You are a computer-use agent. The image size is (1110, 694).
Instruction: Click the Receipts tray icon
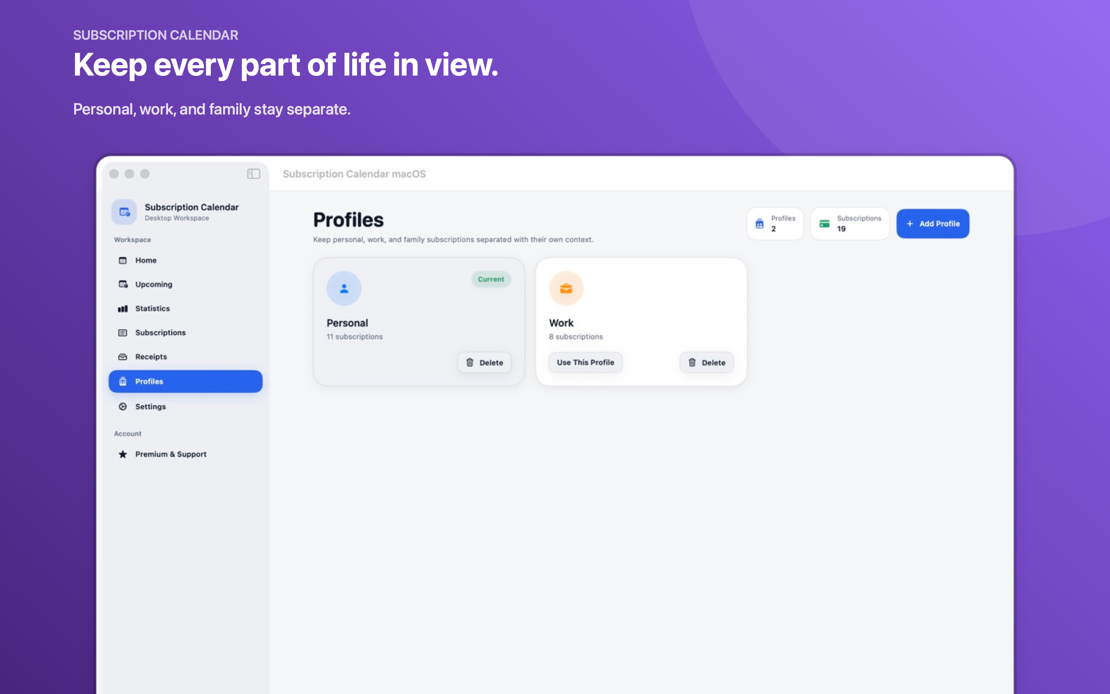[x=123, y=357]
